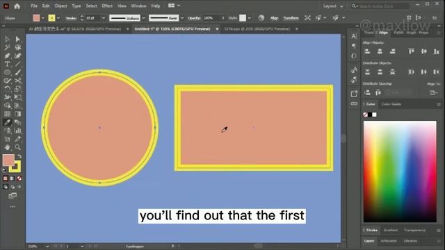This screenshot has height=250, width=445.
Task: Click Horizontal Align Center icon
Action: 380,51
